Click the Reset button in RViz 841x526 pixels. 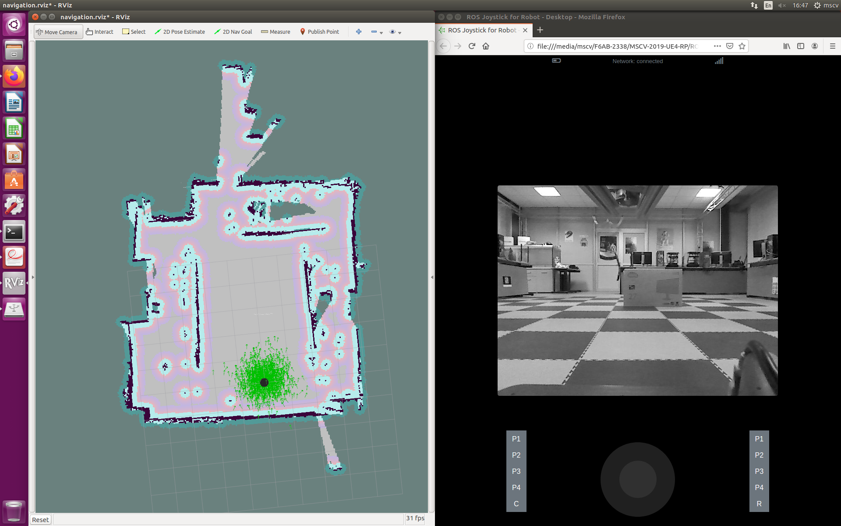point(39,519)
